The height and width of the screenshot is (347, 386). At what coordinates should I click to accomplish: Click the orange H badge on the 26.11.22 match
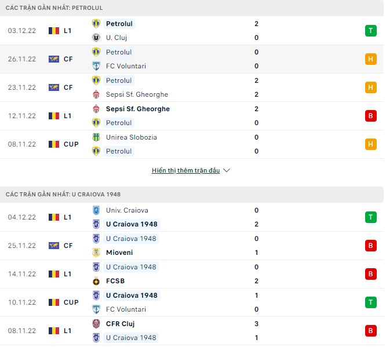point(370,59)
